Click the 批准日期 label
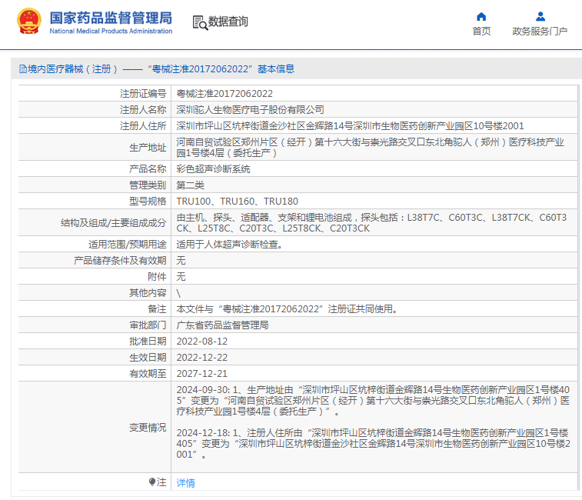 point(148,342)
